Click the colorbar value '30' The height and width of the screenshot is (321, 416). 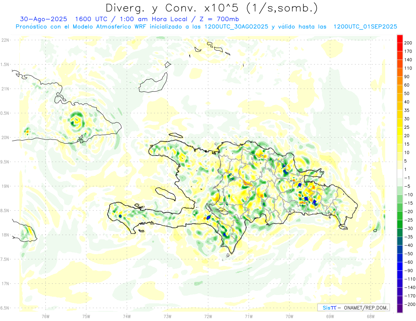click(407, 119)
